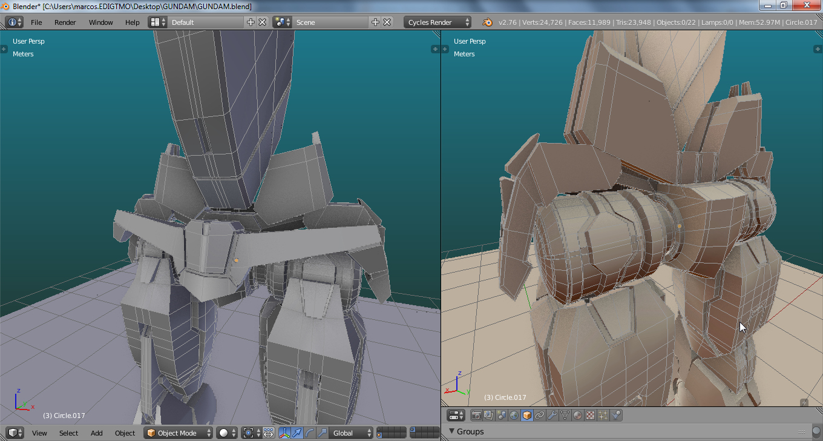Open the Add menu in the 3D View header
This screenshot has width=823, height=441.
pos(97,433)
